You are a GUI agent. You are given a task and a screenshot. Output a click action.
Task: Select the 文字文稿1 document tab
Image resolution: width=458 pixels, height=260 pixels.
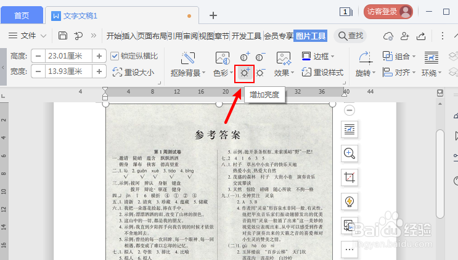[x=122, y=15]
